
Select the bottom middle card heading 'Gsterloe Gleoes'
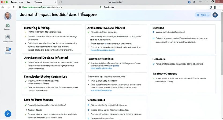pyautogui.click(x=96, y=100)
